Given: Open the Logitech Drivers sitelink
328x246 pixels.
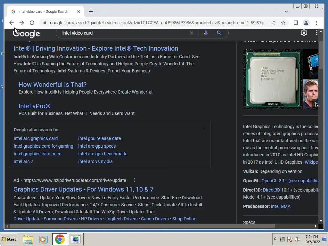Looking at the screenshot, I should click(x=121, y=219).
